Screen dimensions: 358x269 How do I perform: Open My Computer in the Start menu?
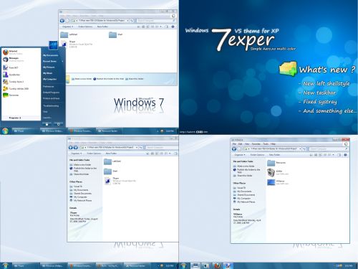49,79
